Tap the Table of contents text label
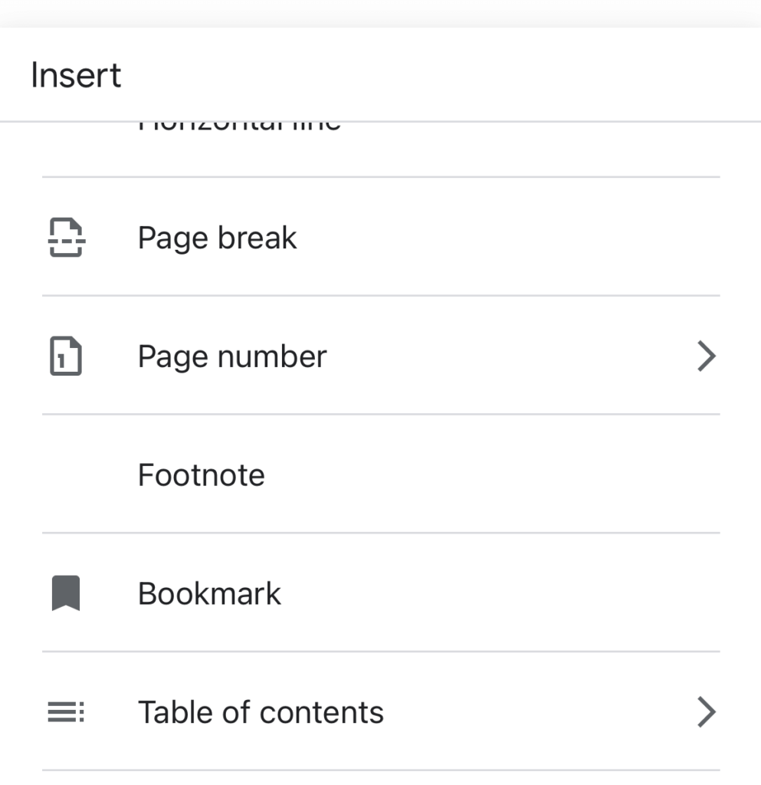Viewport: 761px width, 785px height. point(261,711)
